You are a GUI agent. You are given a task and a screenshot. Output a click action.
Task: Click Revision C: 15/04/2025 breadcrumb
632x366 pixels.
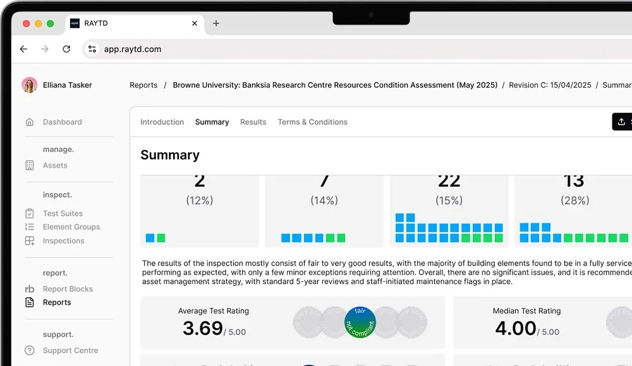tap(550, 85)
